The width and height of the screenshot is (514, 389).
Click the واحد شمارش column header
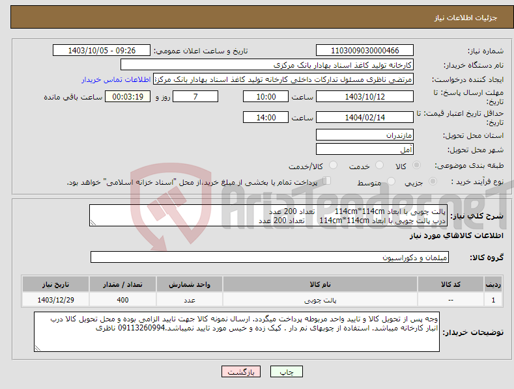(x=190, y=284)
